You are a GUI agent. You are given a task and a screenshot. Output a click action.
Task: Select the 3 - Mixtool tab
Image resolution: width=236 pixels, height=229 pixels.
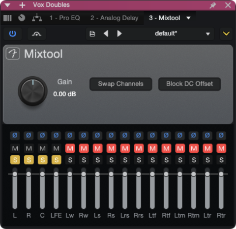click(165, 18)
